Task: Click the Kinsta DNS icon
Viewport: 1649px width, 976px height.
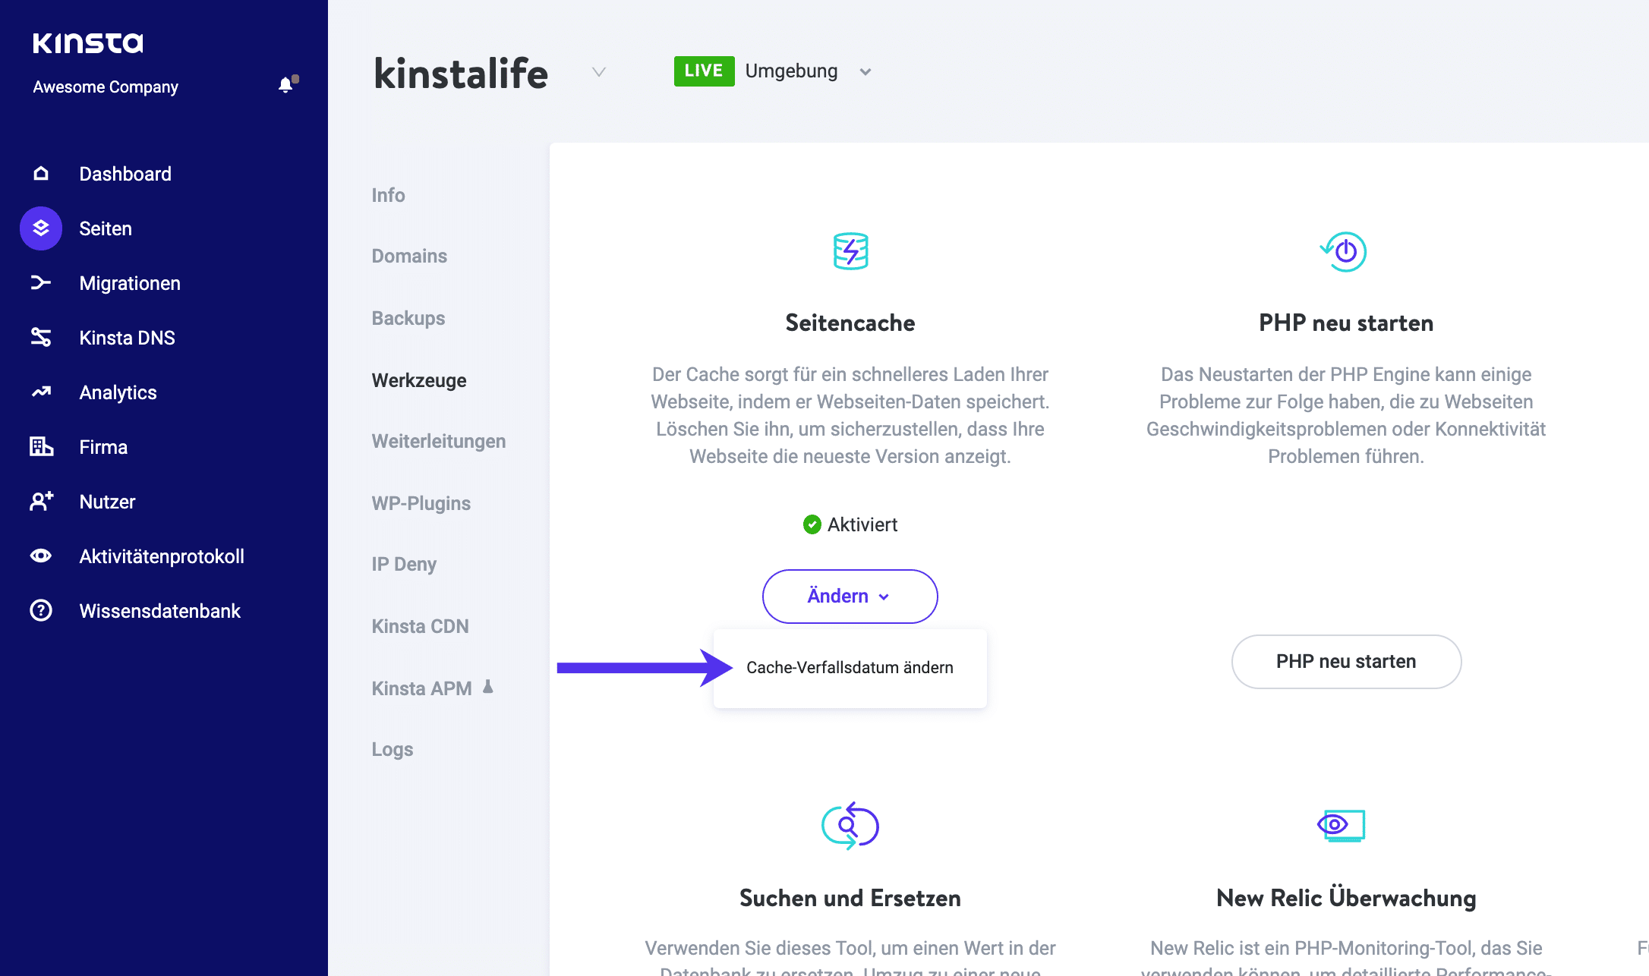Action: click(41, 338)
